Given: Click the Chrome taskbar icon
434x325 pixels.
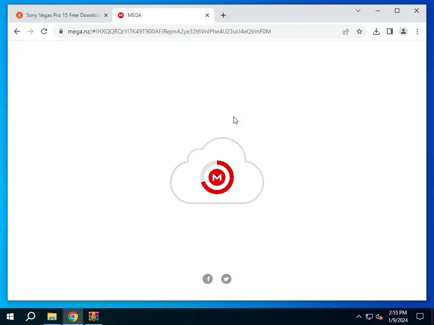Looking at the screenshot, I should pos(73,317).
